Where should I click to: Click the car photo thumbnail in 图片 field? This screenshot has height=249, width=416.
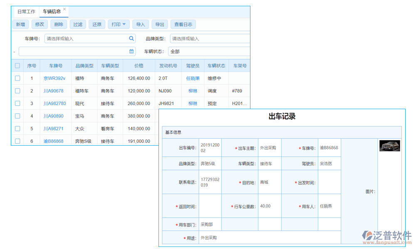pos(389,146)
